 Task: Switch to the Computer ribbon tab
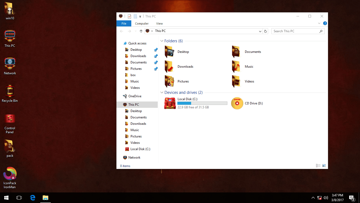tap(142, 23)
